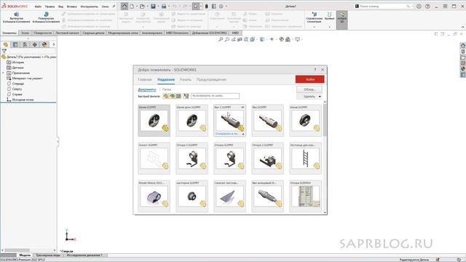Click the filter funnel icon above the feature tree
Viewport: 466px width, 262px height.
(4, 51)
